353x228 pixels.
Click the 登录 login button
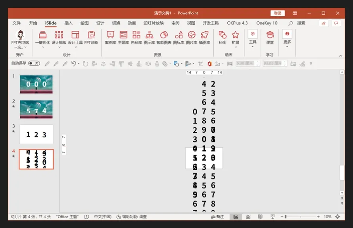point(278,13)
